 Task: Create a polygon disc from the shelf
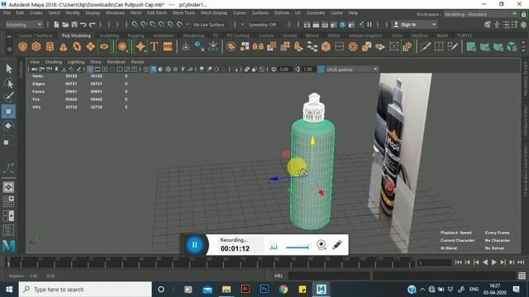click(104, 46)
